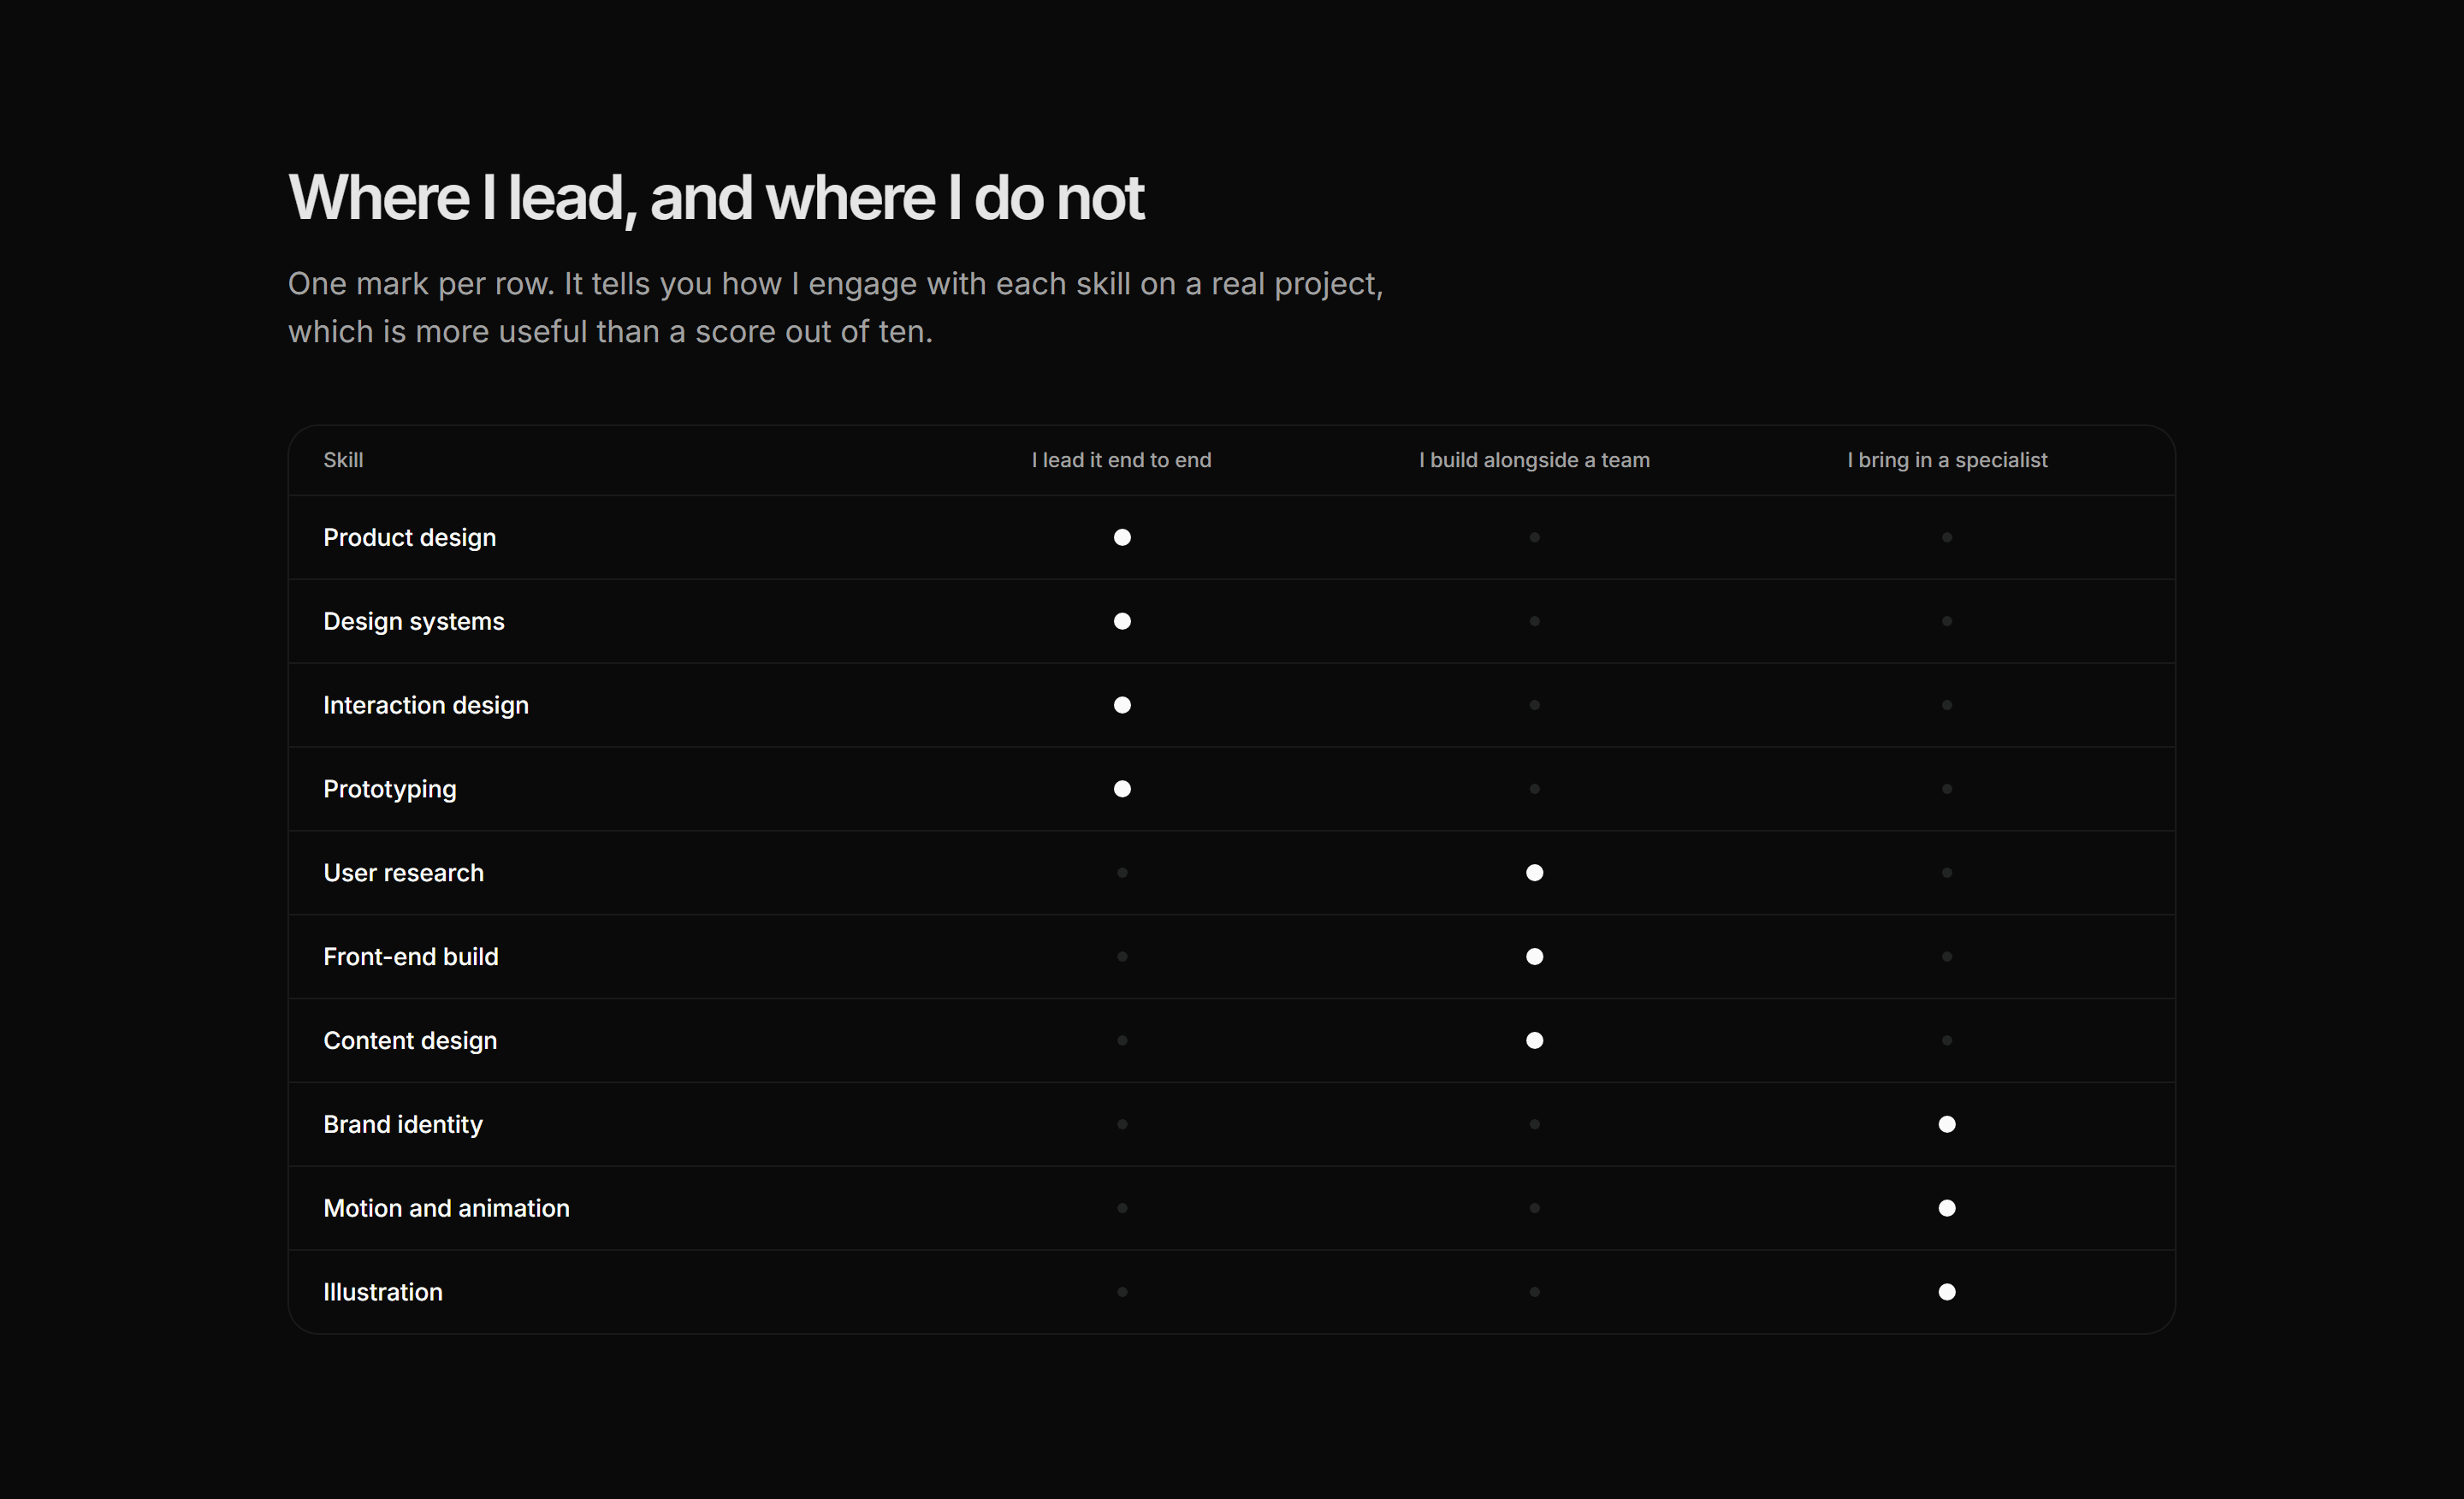Click Interaction design's dim "specialist" dot

(x=1946, y=705)
